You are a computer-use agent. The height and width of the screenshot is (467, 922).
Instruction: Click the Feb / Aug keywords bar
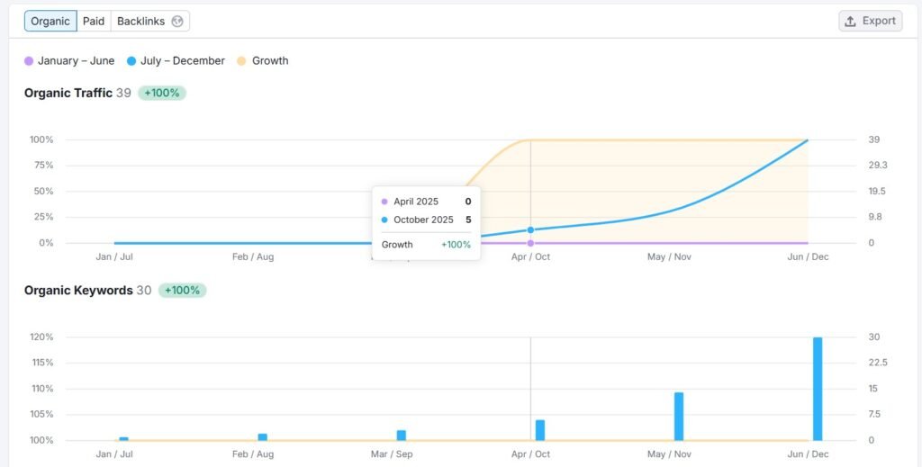point(263,437)
